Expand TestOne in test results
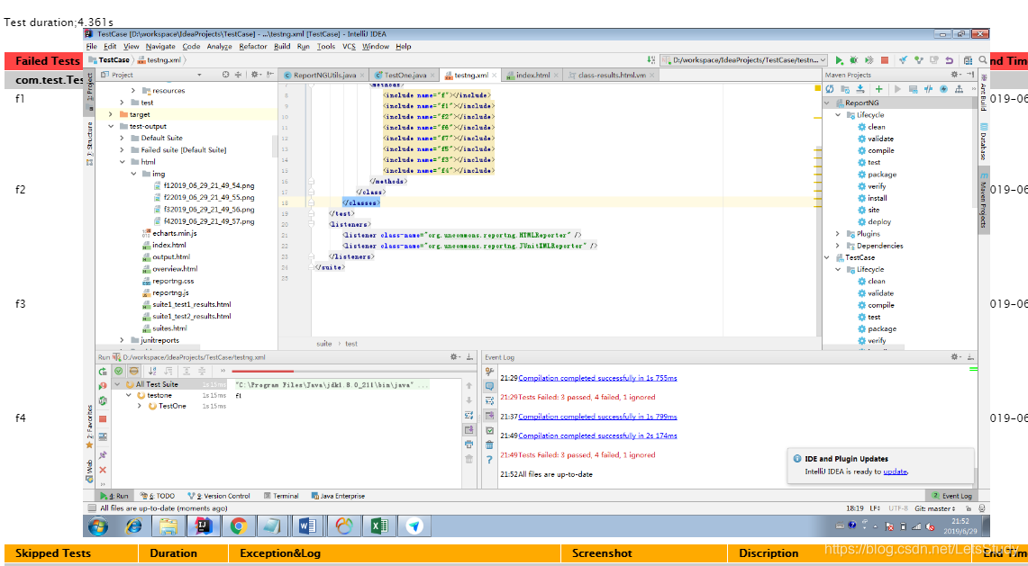The width and height of the screenshot is (1028, 566). (x=140, y=406)
